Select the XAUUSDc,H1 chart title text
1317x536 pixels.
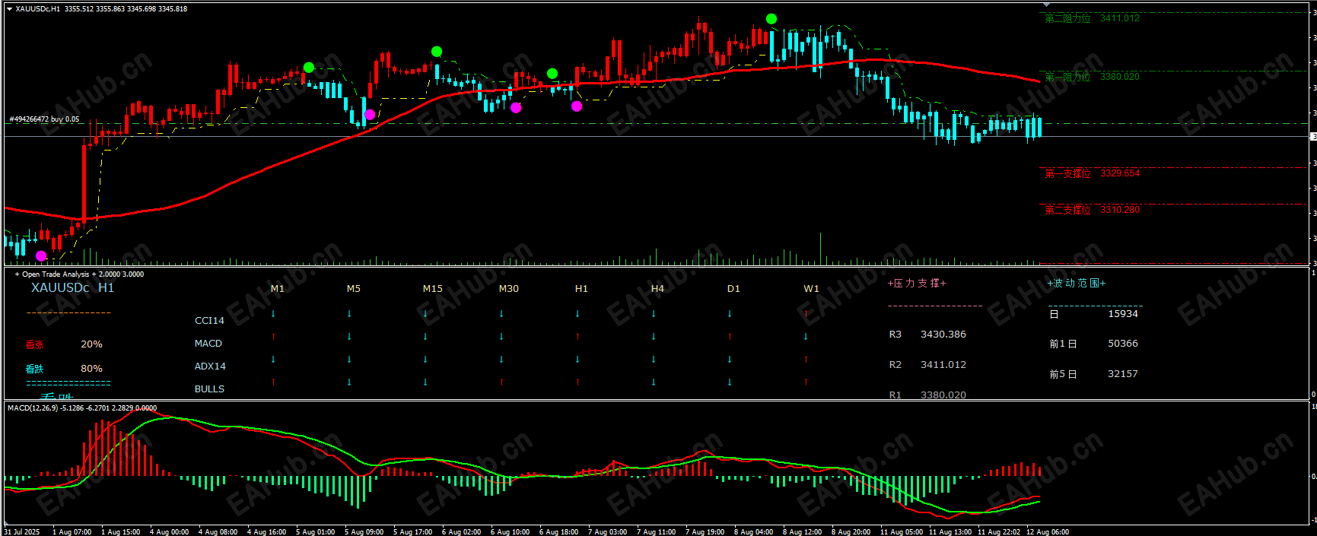pos(38,9)
